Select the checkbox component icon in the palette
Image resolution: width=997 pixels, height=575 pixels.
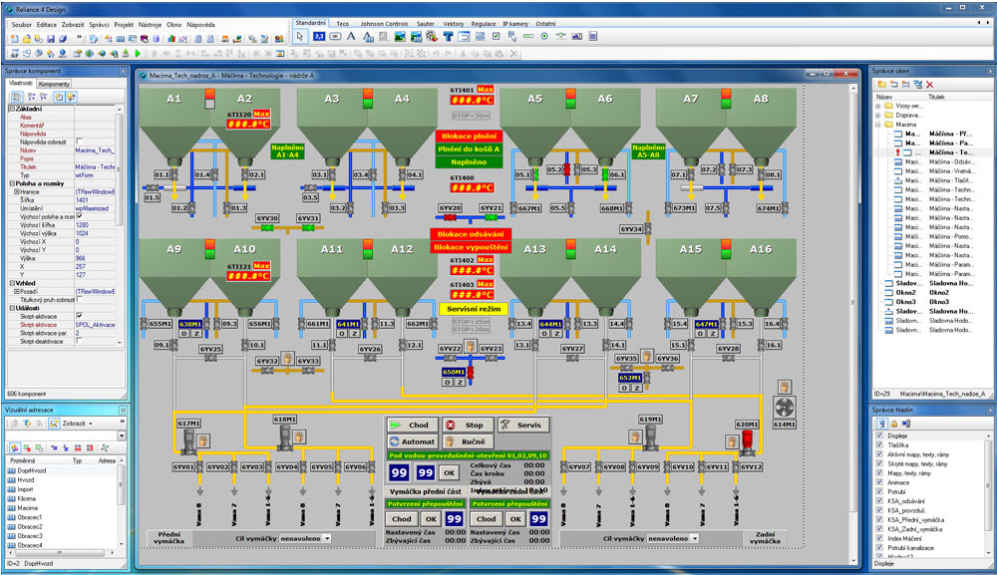tap(496, 36)
